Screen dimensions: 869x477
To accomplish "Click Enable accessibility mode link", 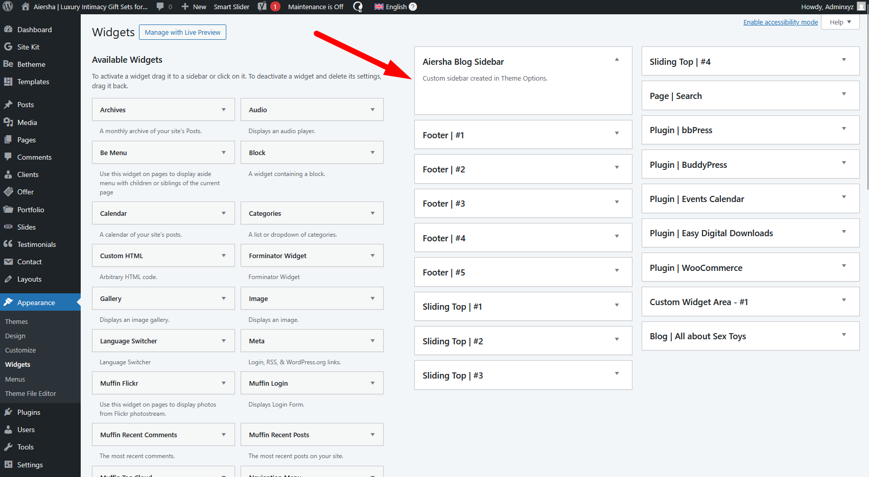I will [x=780, y=22].
